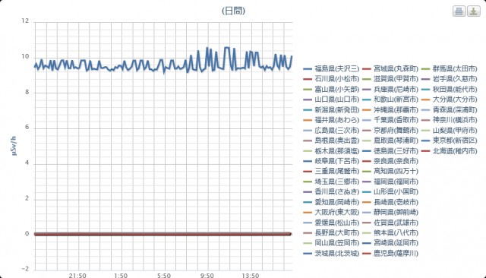Click the 北海道(稚内市) red color swatch
This screenshot has height=278, width=486.
point(426,151)
